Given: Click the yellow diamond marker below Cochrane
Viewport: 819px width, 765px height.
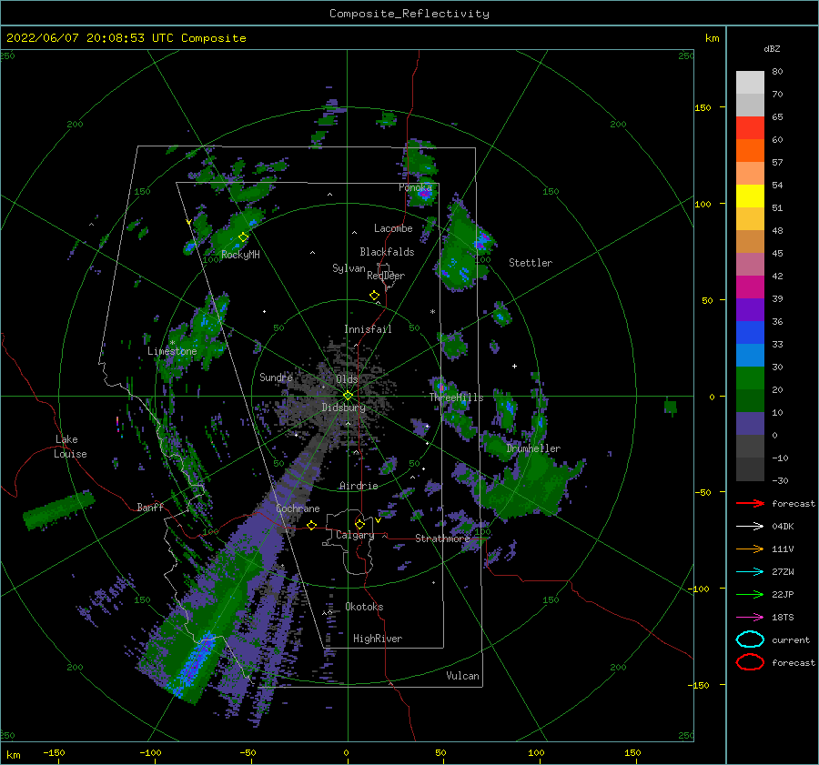Looking at the screenshot, I should click(312, 525).
